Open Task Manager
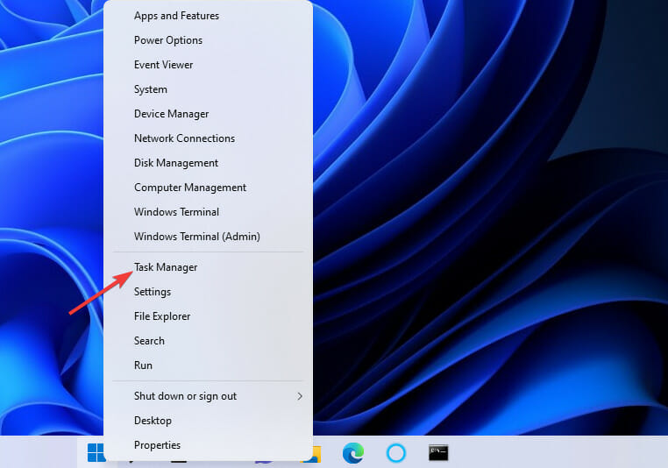This screenshot has width=668, height=468. click(x=208, y=267)
